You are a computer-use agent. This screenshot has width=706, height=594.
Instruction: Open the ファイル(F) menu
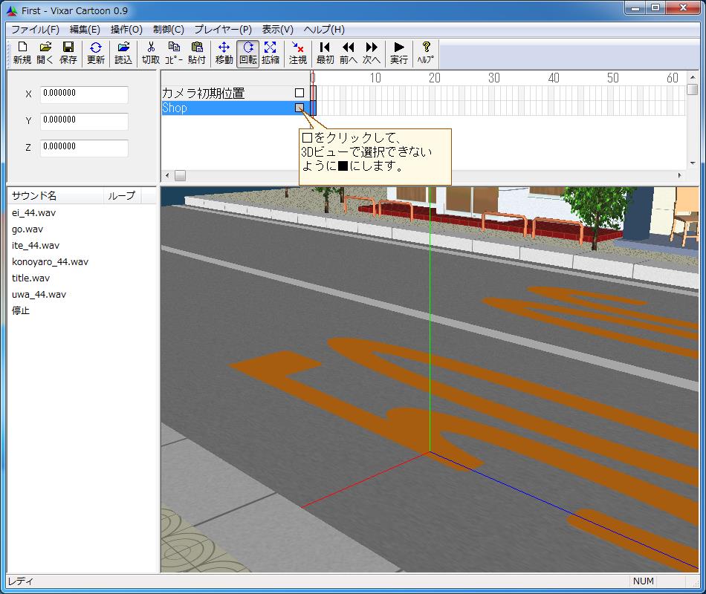click(35, 30)
